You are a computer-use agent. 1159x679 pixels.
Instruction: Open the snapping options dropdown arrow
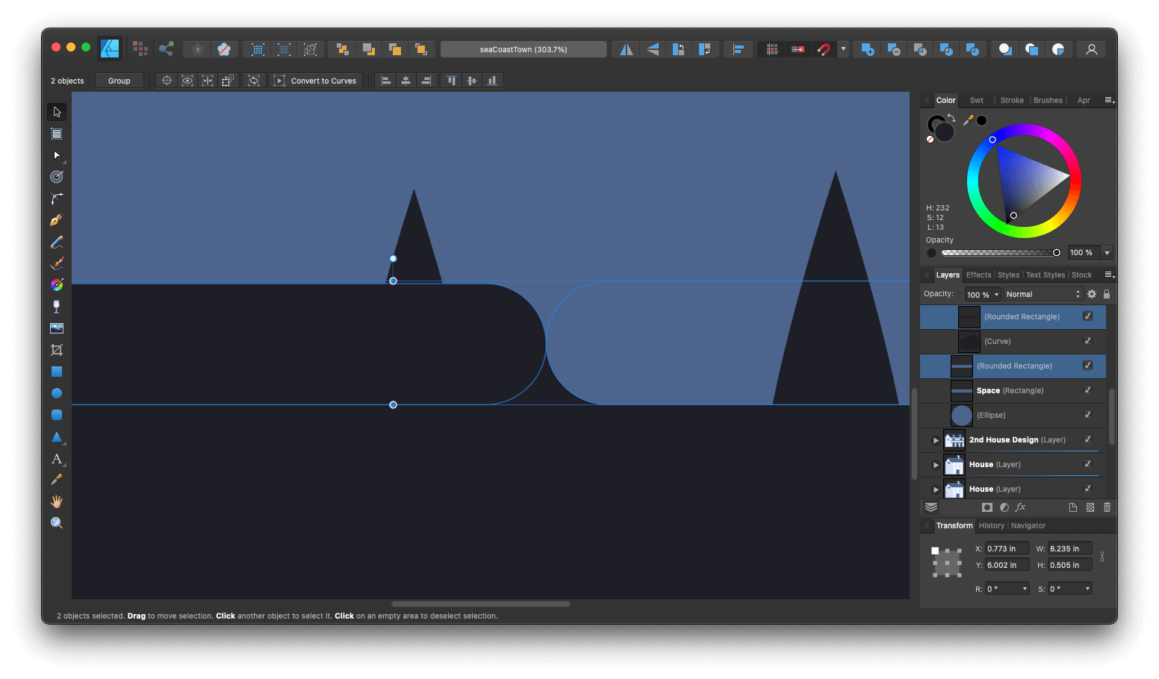tap(842, 48)
